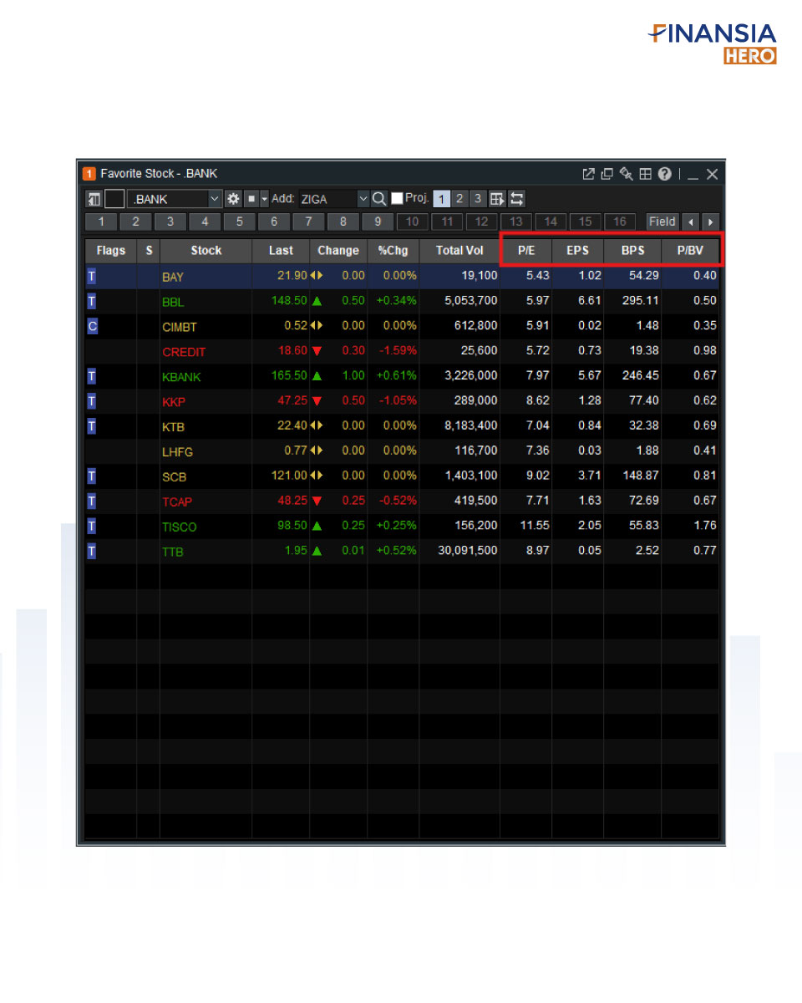Switch to favorite tab 16
The image size is (802, 1003).
pos(620,221)
